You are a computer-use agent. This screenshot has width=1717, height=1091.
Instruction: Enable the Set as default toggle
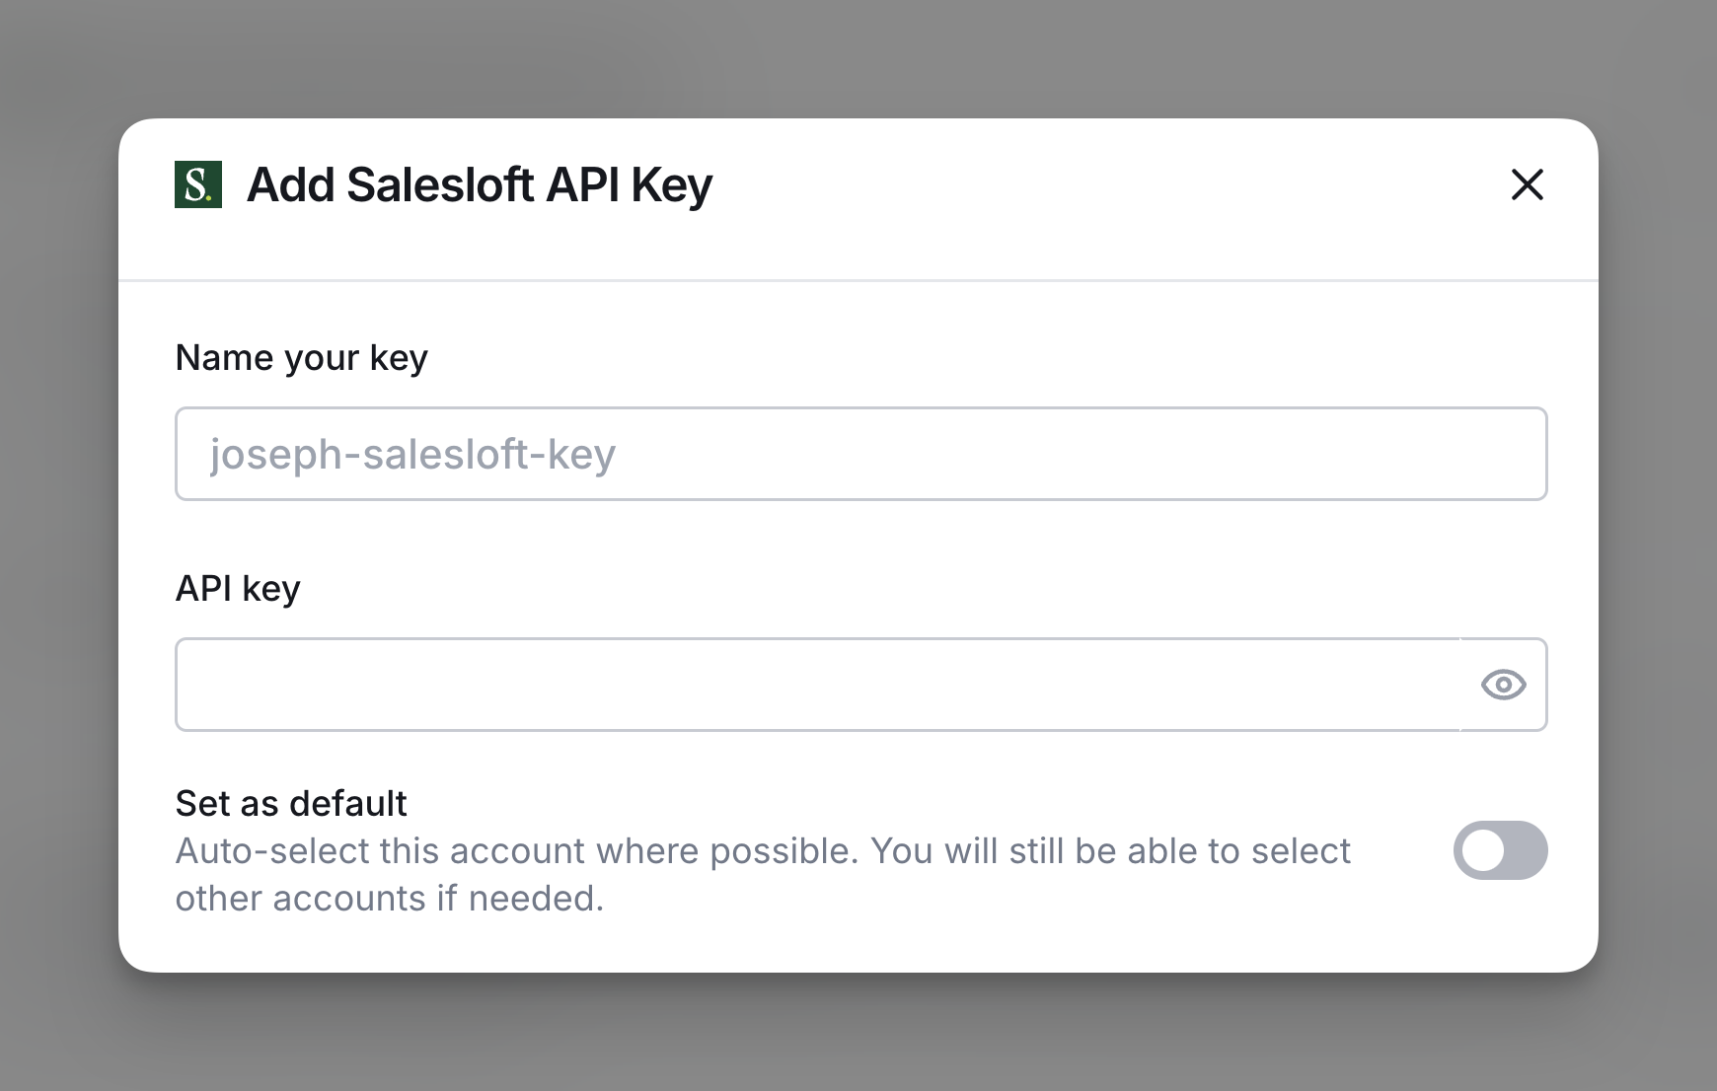(x=1500, y=850)
